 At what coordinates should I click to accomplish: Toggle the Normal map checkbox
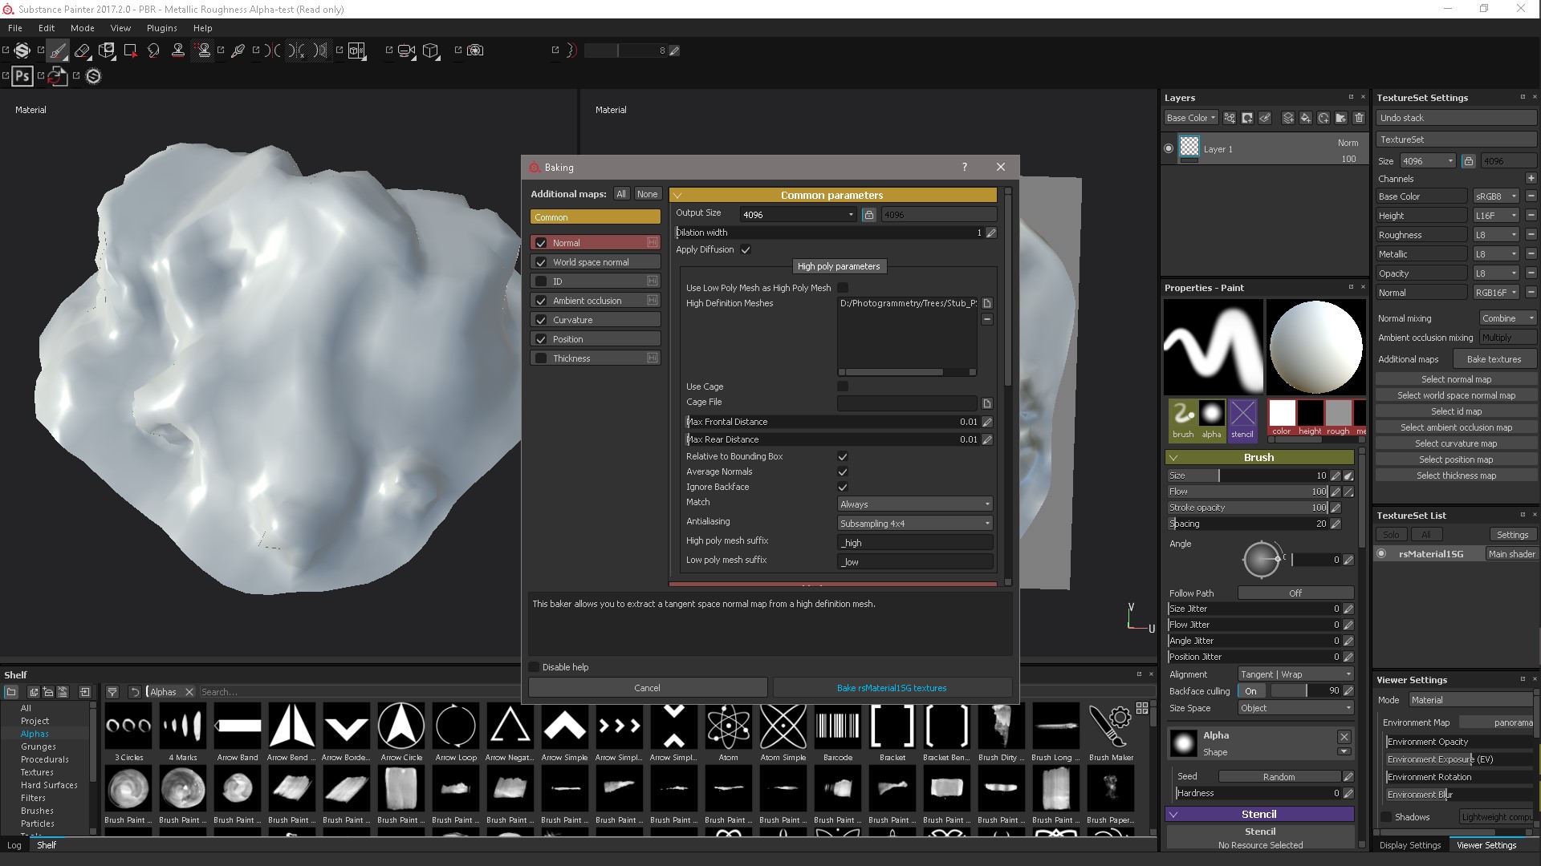(x=540, y=242)
